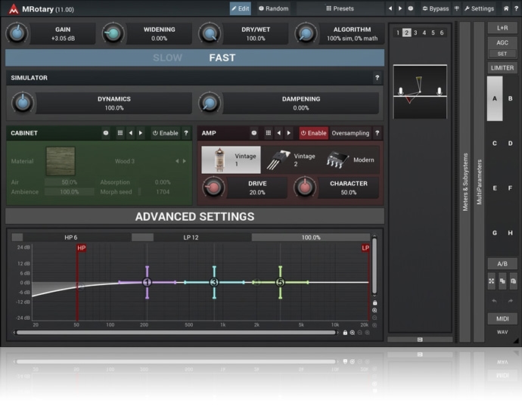Select the Modern chip amp type
Screen dimensions: 522x406
[x=351, y=160]
